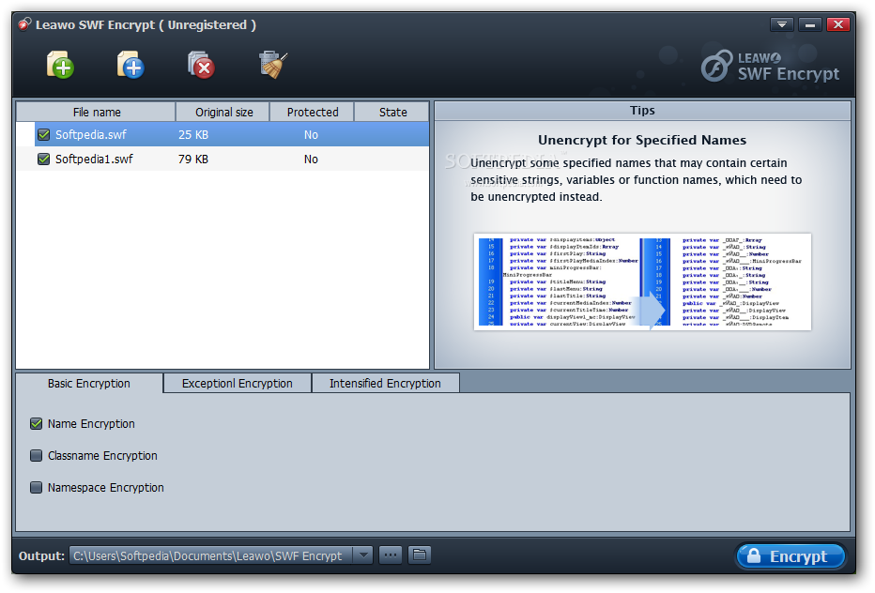Uncheck the Softpedia.swf file checkbox

(x=43, y=134)
